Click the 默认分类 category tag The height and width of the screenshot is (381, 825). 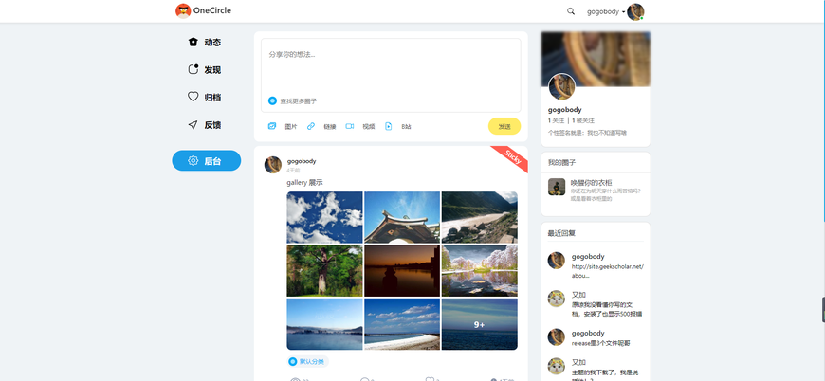(x=306, y=361)
